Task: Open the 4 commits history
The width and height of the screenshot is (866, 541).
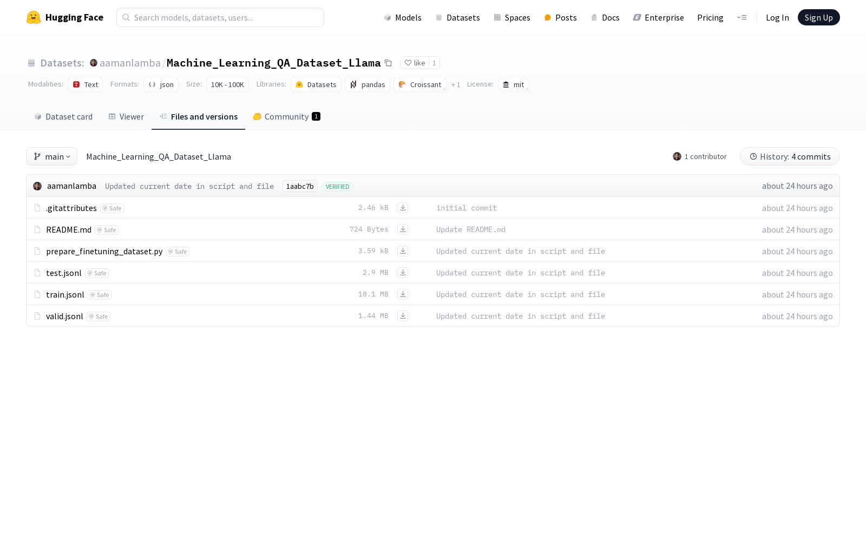Action: click(790, 156)
